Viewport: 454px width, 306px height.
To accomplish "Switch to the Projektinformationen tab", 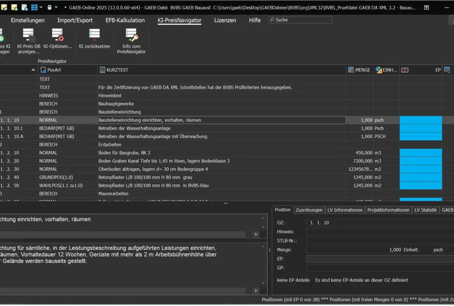I will coord(388,210).
